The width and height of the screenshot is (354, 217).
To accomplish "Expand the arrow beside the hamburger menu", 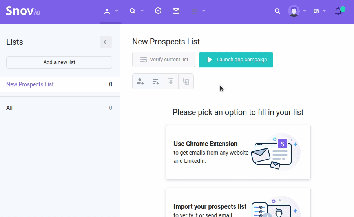I will pyautogui.click(x=204, y=11).
